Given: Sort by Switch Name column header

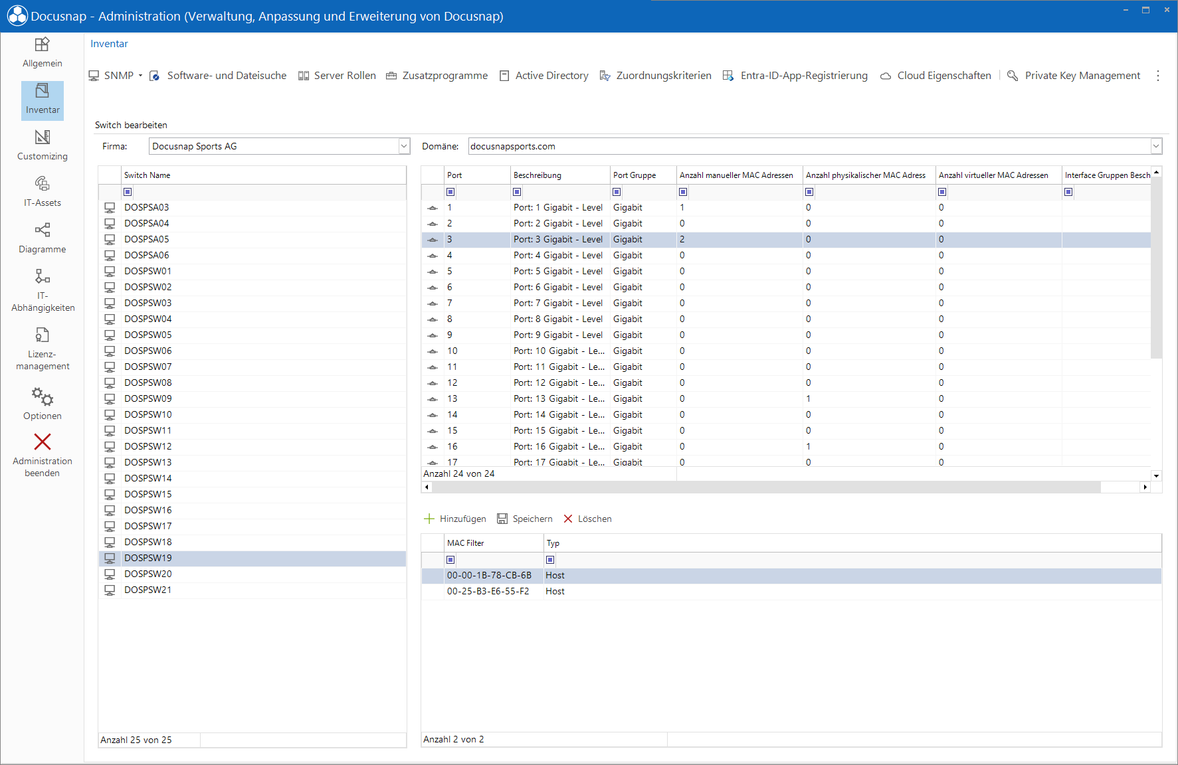Looking at the screenshot, I should (x=264, y=175).
